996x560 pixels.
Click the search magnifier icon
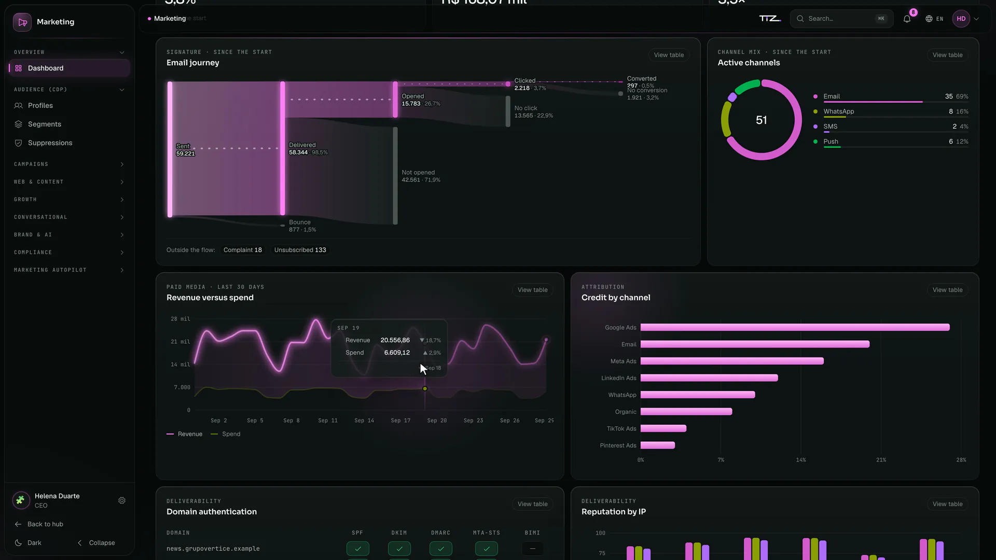tap(800, 19)
